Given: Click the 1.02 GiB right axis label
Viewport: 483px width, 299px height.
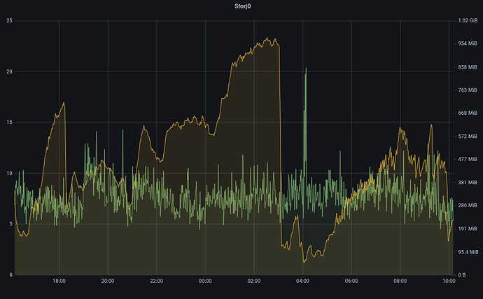Looking at the screenshot, I should pyautogui.click(x=468, y=20).
